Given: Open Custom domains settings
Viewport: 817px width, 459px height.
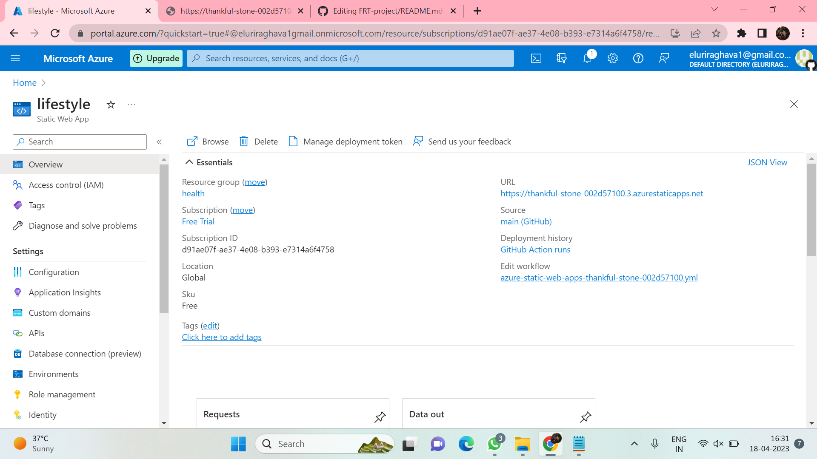Looking at the screenshot, I should pyautogui.click(x=60, y=312).
